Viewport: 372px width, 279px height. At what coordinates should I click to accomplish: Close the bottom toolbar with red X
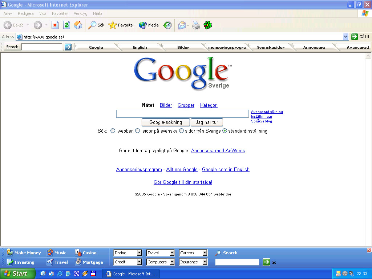(369, 250)
